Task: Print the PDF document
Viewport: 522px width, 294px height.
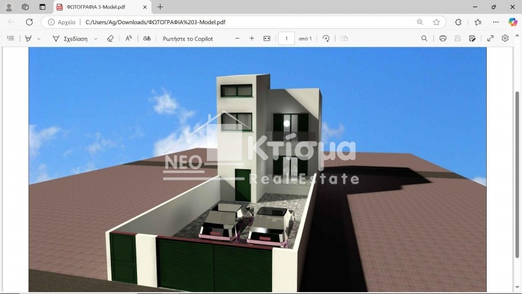Action: [x=442, y=39]
